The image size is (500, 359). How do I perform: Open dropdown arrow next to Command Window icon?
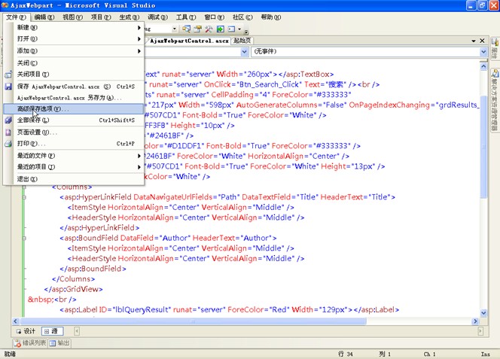[x=239, y=29]
